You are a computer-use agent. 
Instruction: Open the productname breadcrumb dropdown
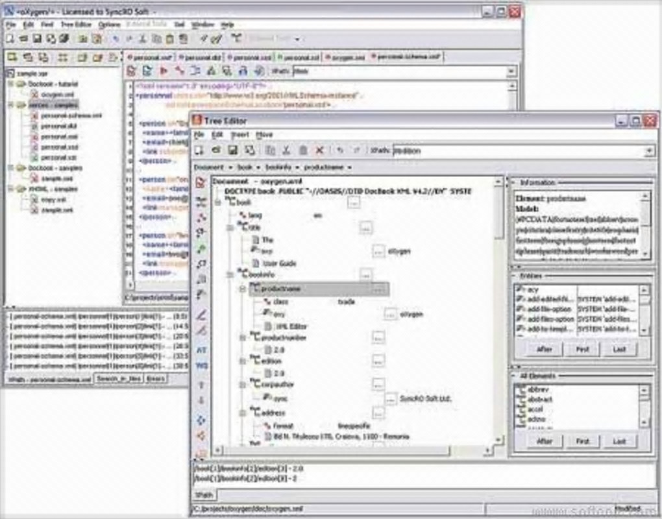[350, 167]
